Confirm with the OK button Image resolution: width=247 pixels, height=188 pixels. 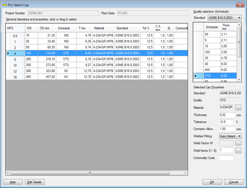coord(212,182)
